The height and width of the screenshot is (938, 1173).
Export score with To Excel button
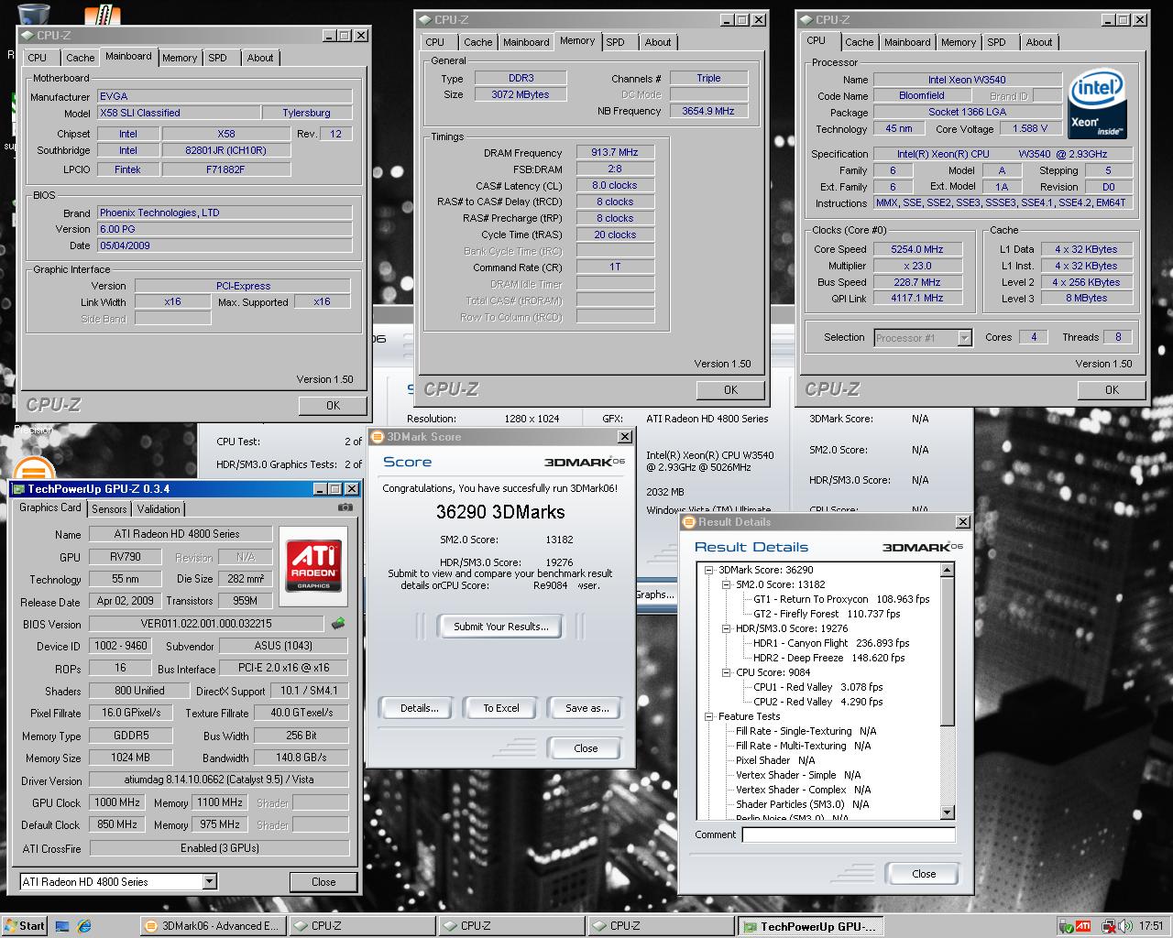(501, 708)
